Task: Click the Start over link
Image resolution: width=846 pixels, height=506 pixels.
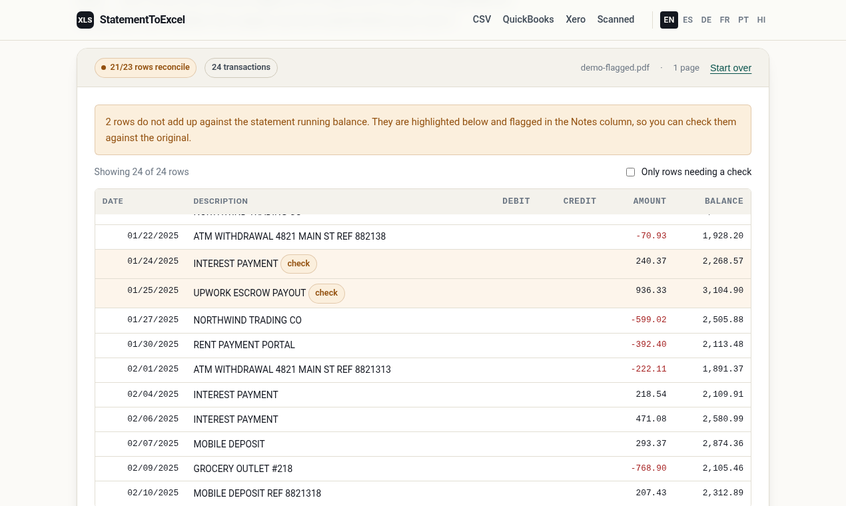Action: (x=731, y=68)
